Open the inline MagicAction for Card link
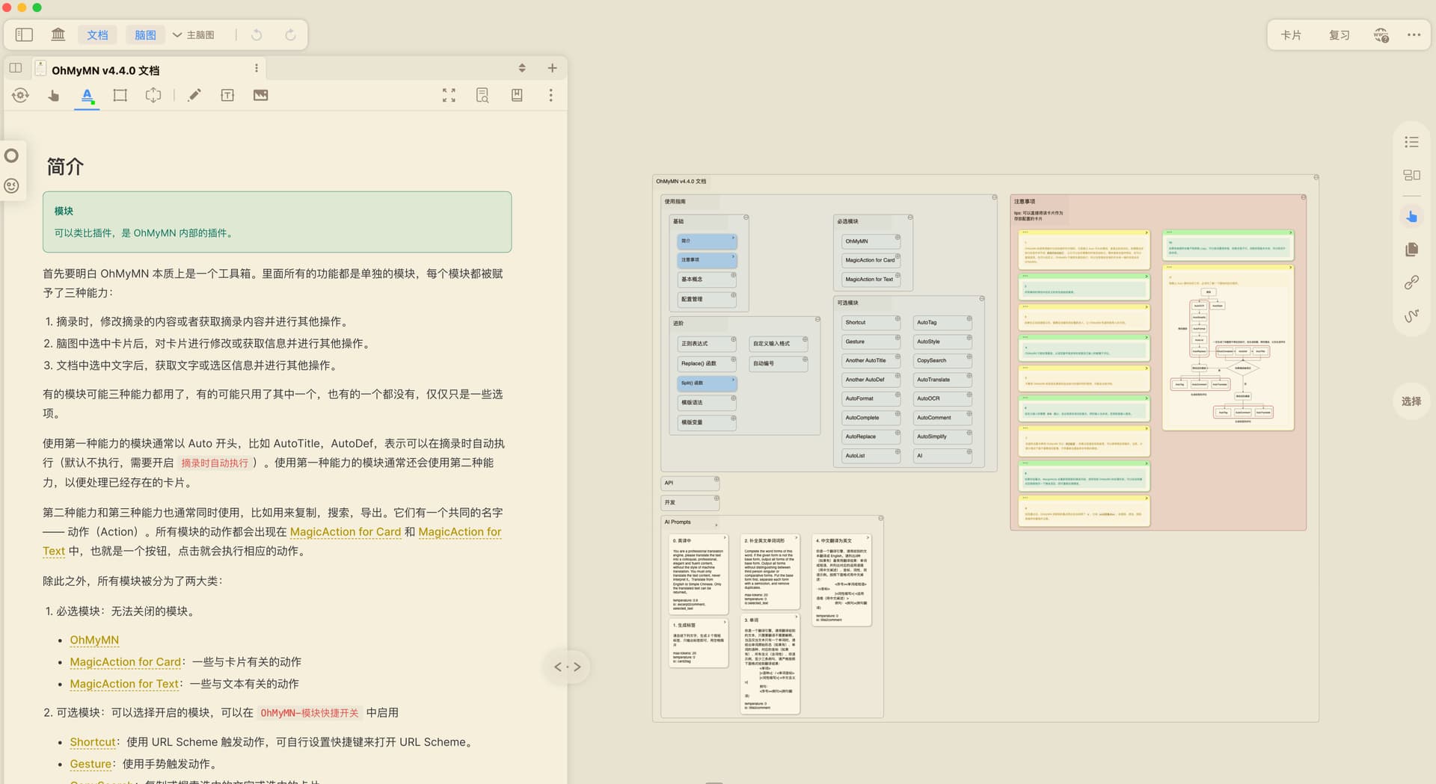This screenshot has height=784, width=1436. [x=346, y=532]
